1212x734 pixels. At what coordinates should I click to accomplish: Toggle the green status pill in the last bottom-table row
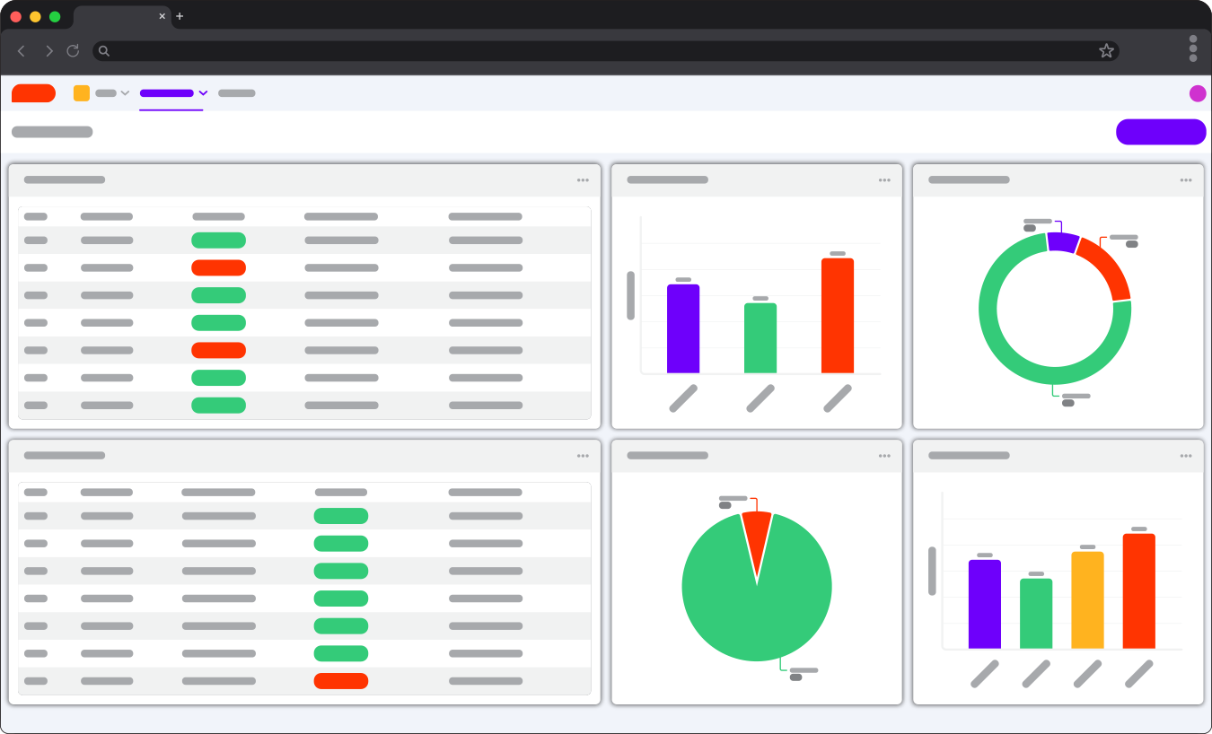(340, 653)
